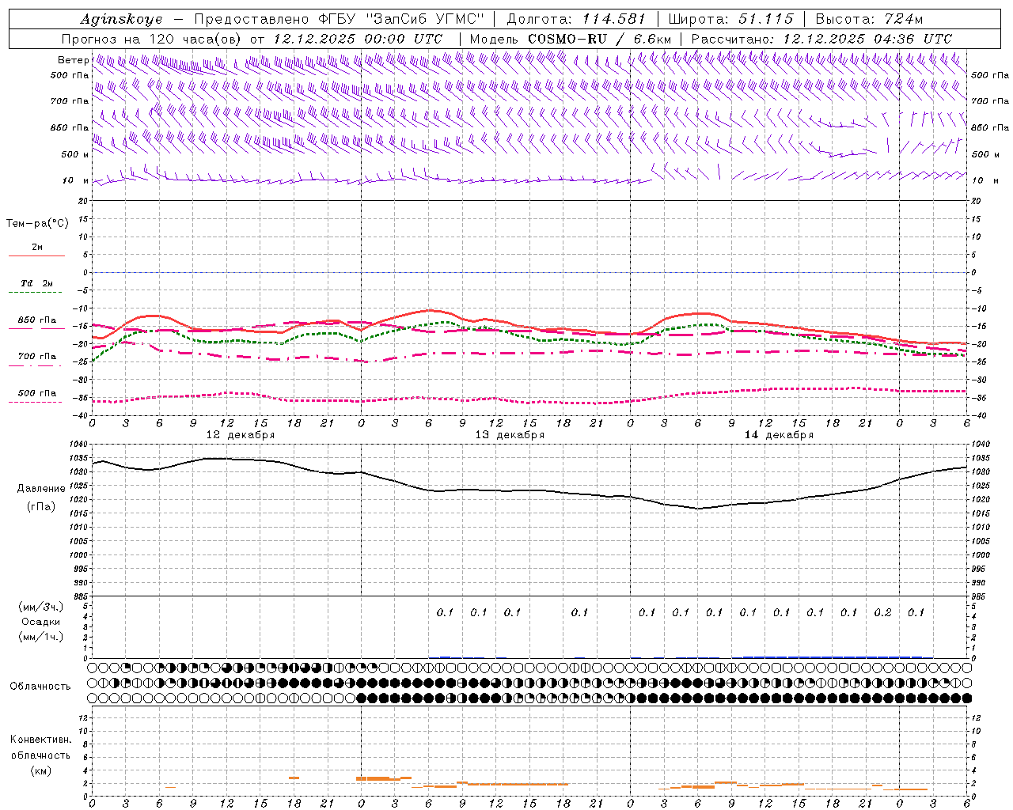Click the "Тем-ра(°C)" temperature label
The width and height of the screenshot is (1013, 810).
click(37, 224)
